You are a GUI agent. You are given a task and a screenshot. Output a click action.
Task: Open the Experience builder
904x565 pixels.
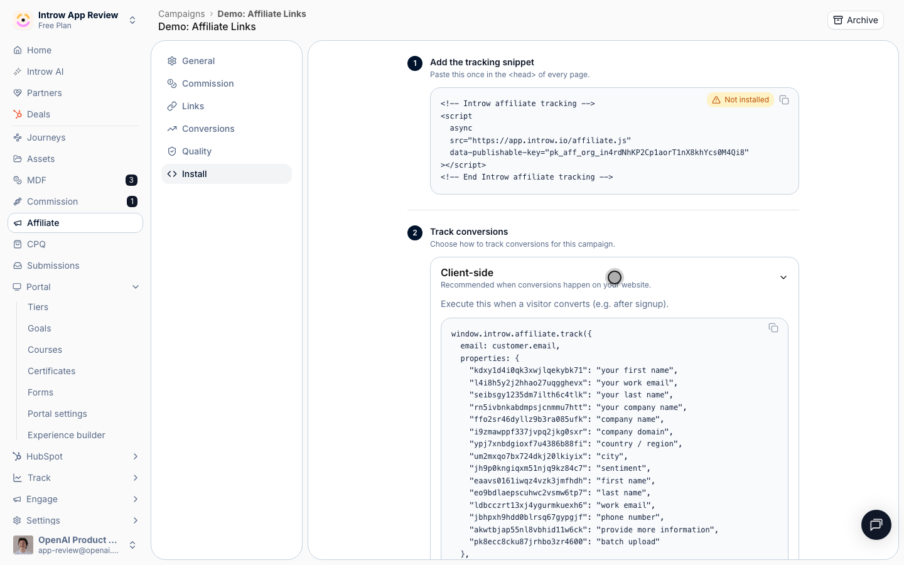(67, 435)
